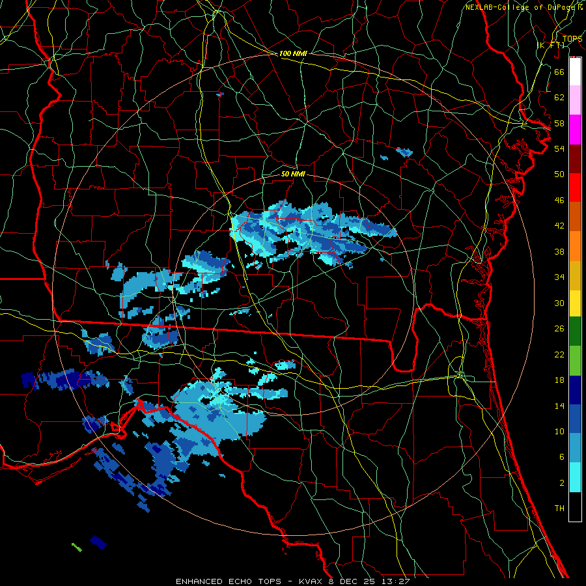586x586 pixels.
Task: Click the '30' legend value
Action: coord(559,303)
